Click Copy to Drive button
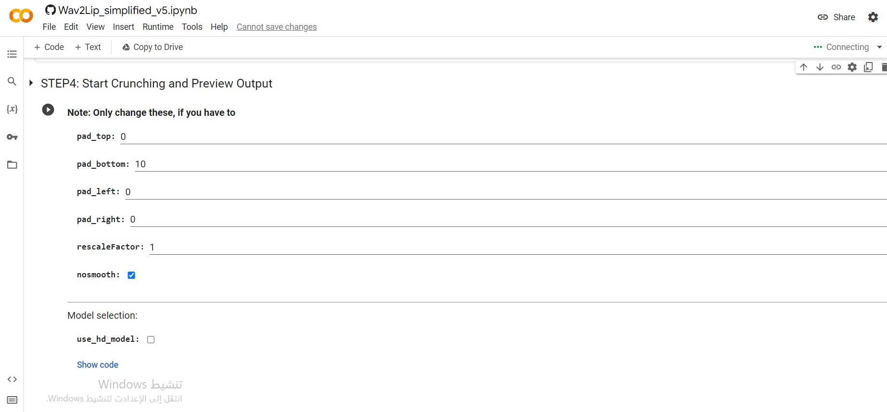The image size is (887, 412). pos(152,47)
